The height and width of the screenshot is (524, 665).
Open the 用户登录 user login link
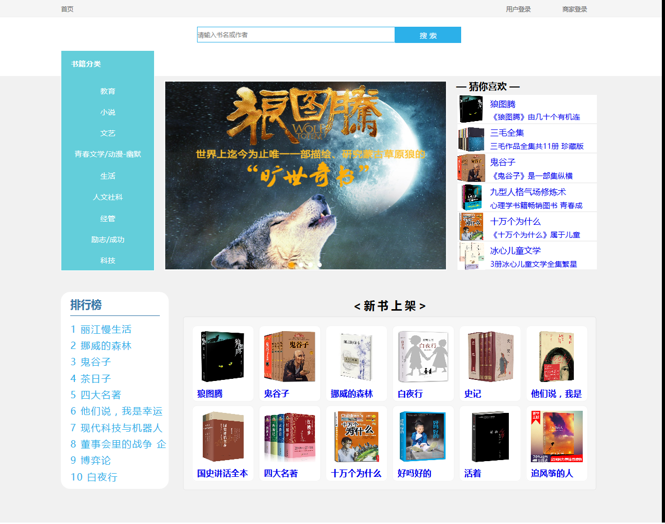coord(518,9)
